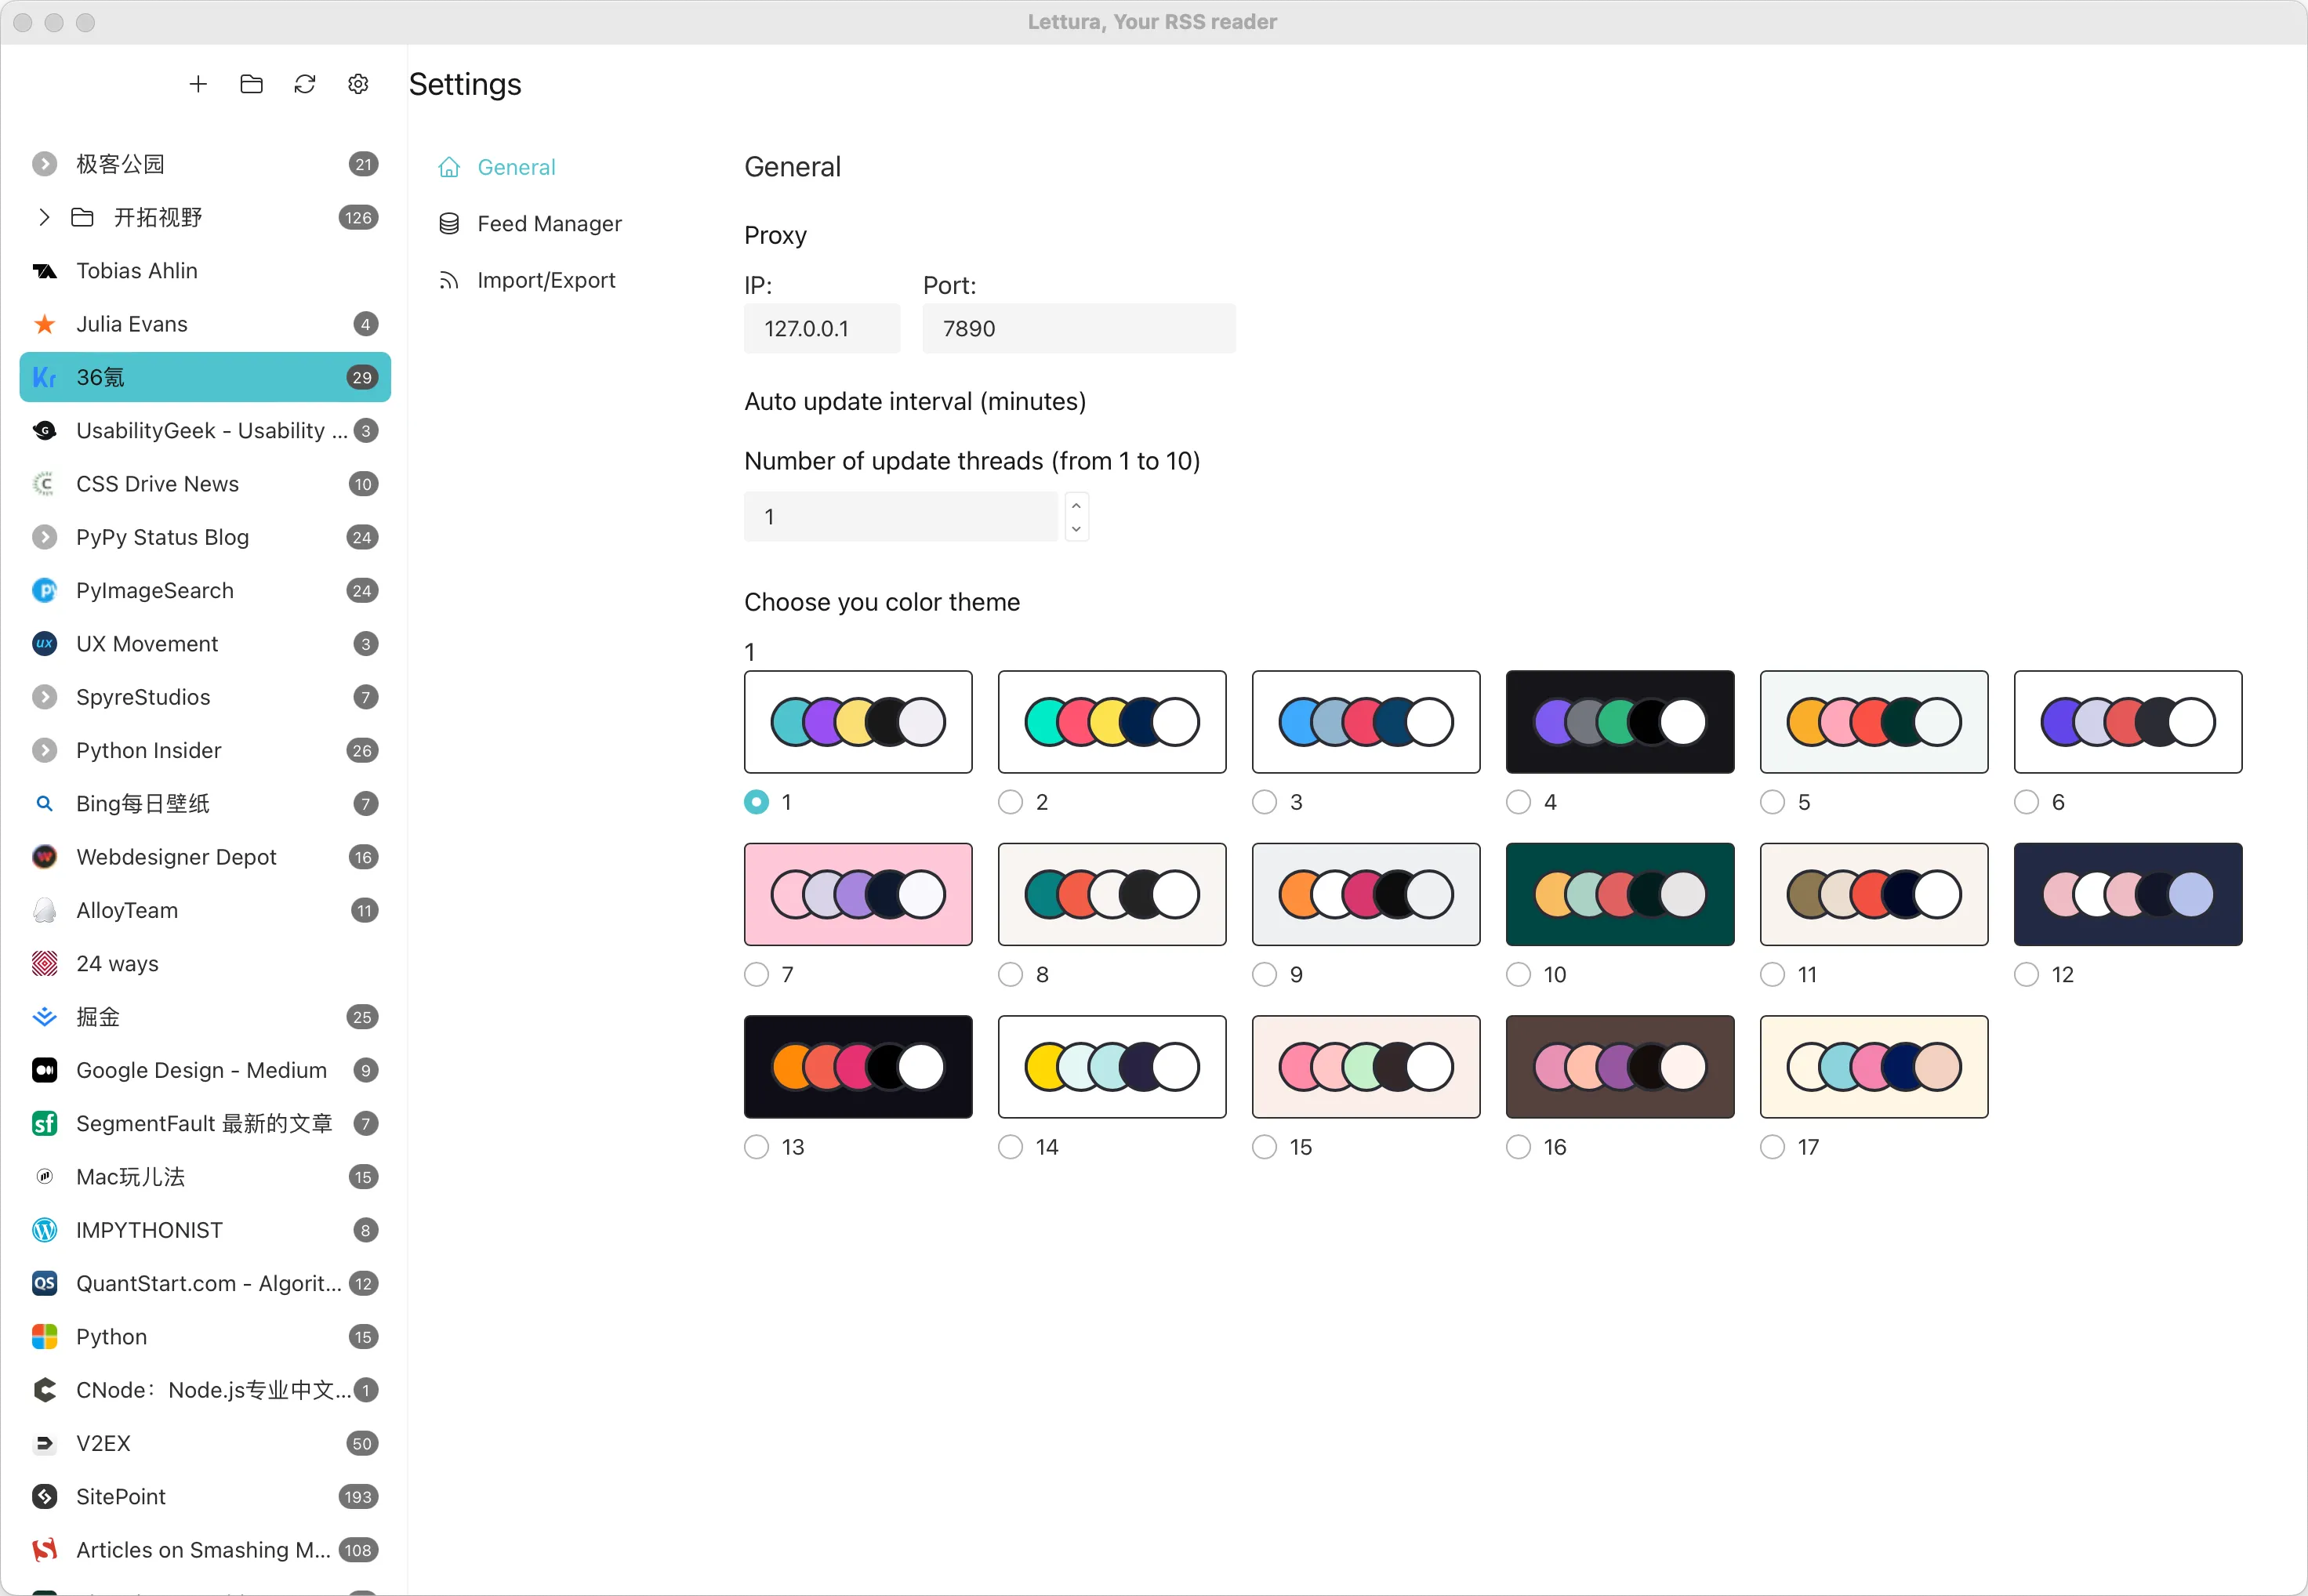Switch to Feed Manager section
Viewport: 2308px width, 1596px height.
click(x=549, y=224)
